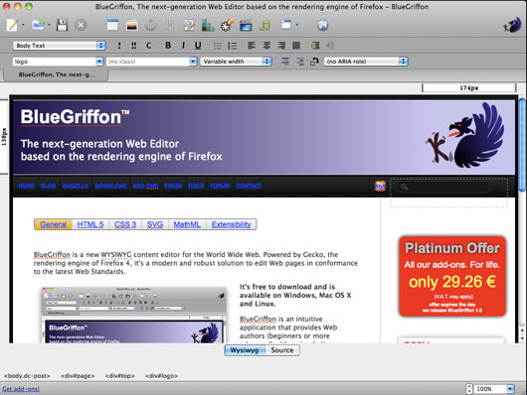The width and height of the screenshot is (527, 395).
Task: Insert an image with the picture icon
Action: coord(131,25)
